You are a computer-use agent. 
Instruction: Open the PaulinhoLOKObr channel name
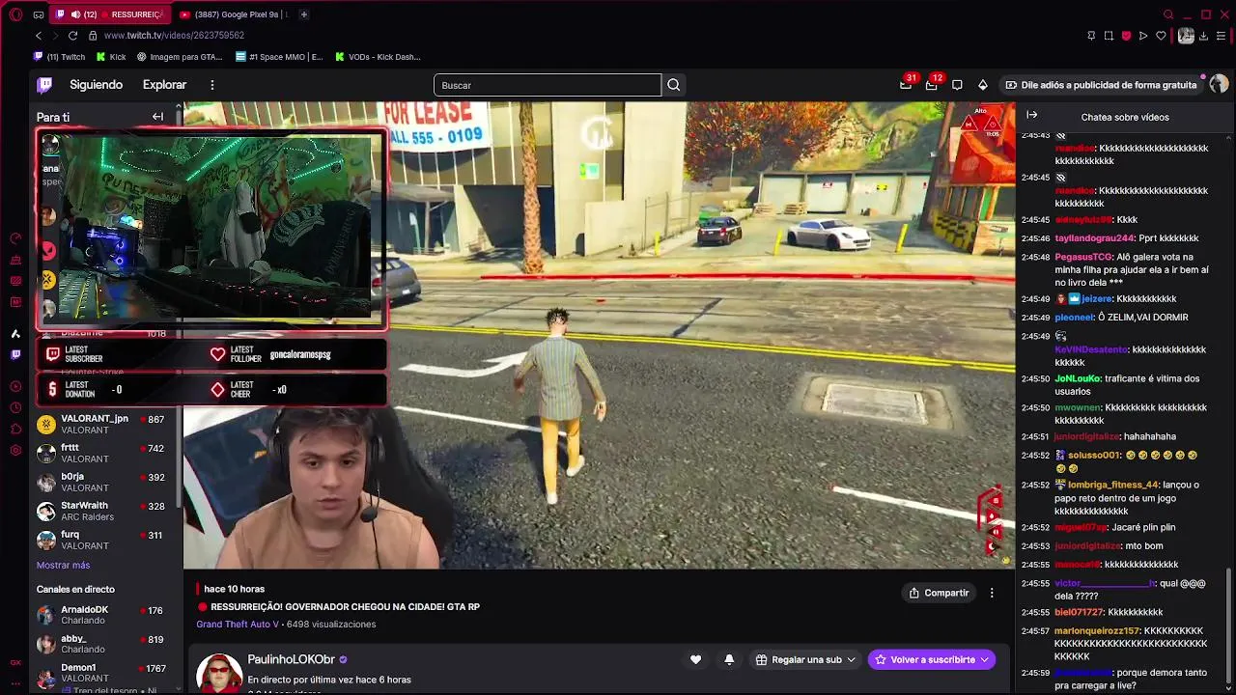click(x=291, y=659)
